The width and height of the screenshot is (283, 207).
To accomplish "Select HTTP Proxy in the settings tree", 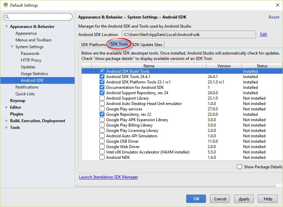I will coord(31,60).
